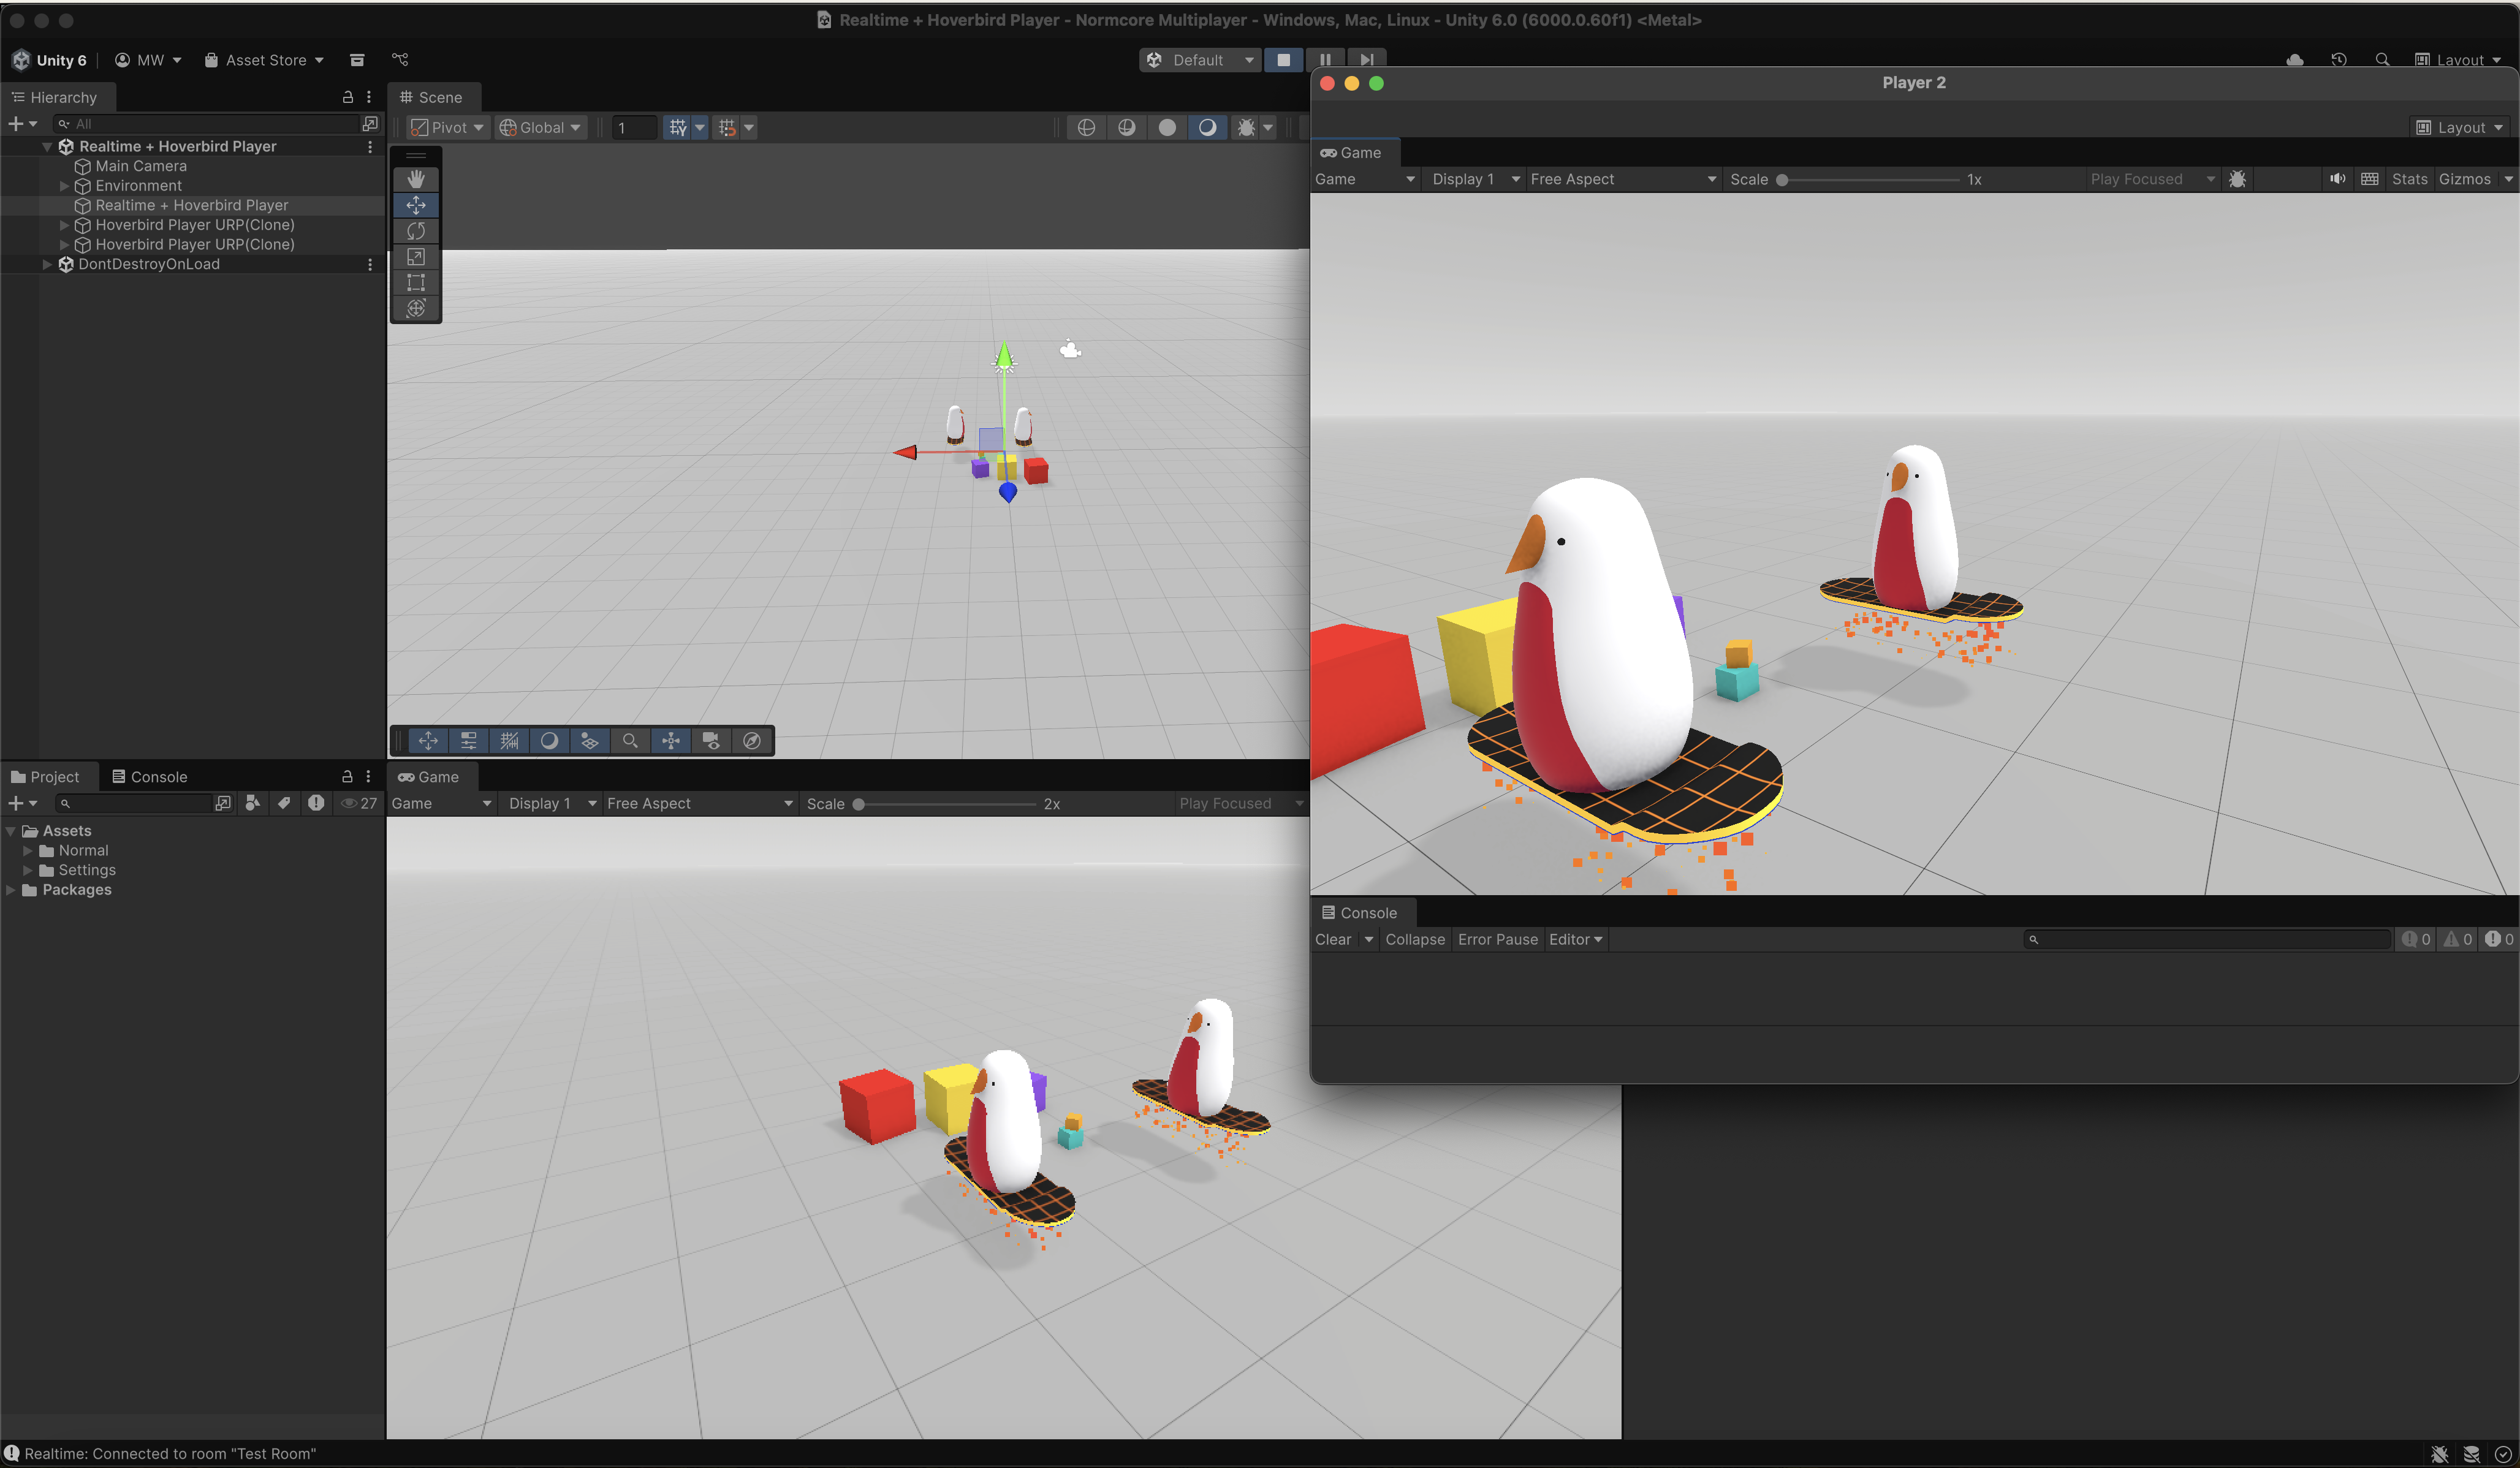
Task: Toggle Stats overlay in Player 2 window
Action: tap(2409, 179)
